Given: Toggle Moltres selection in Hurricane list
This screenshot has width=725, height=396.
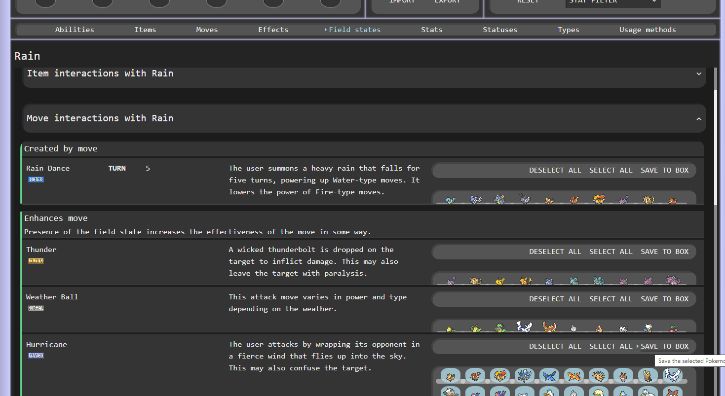Looking at the screenshot, I should (x=574, y=376).
